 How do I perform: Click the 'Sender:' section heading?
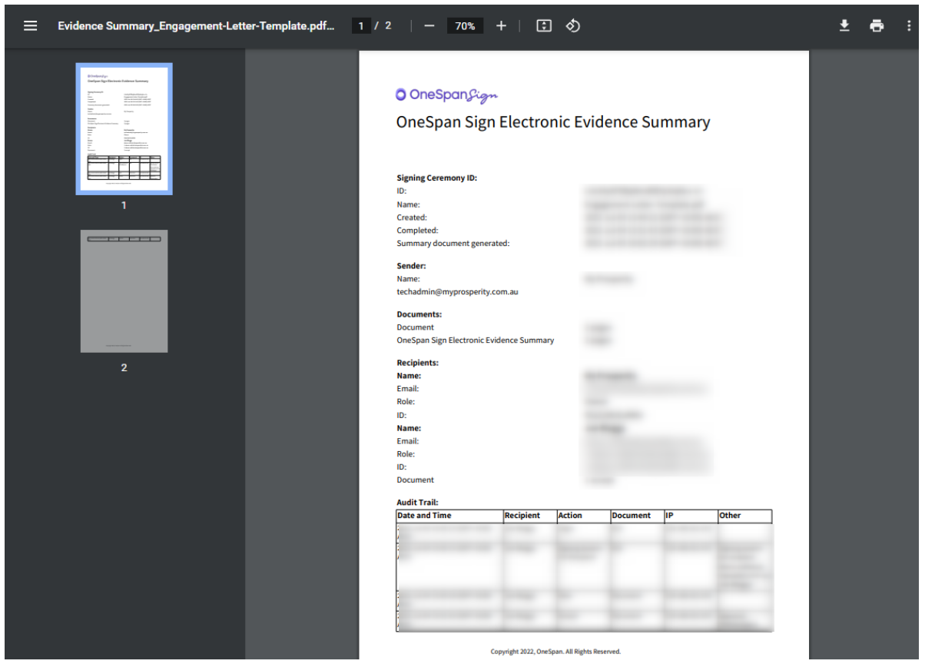pyautogui.click(x=411, y=266)
